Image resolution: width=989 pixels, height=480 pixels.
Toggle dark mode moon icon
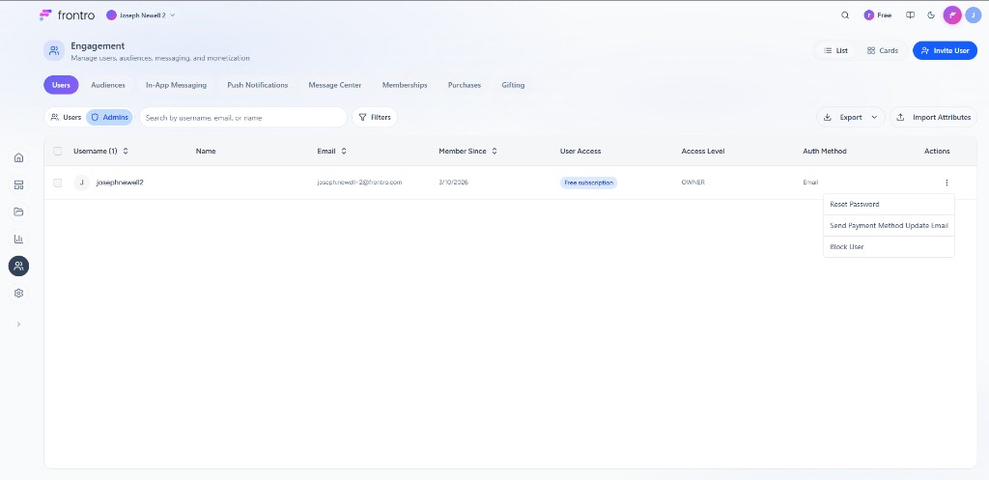[931, 15]
